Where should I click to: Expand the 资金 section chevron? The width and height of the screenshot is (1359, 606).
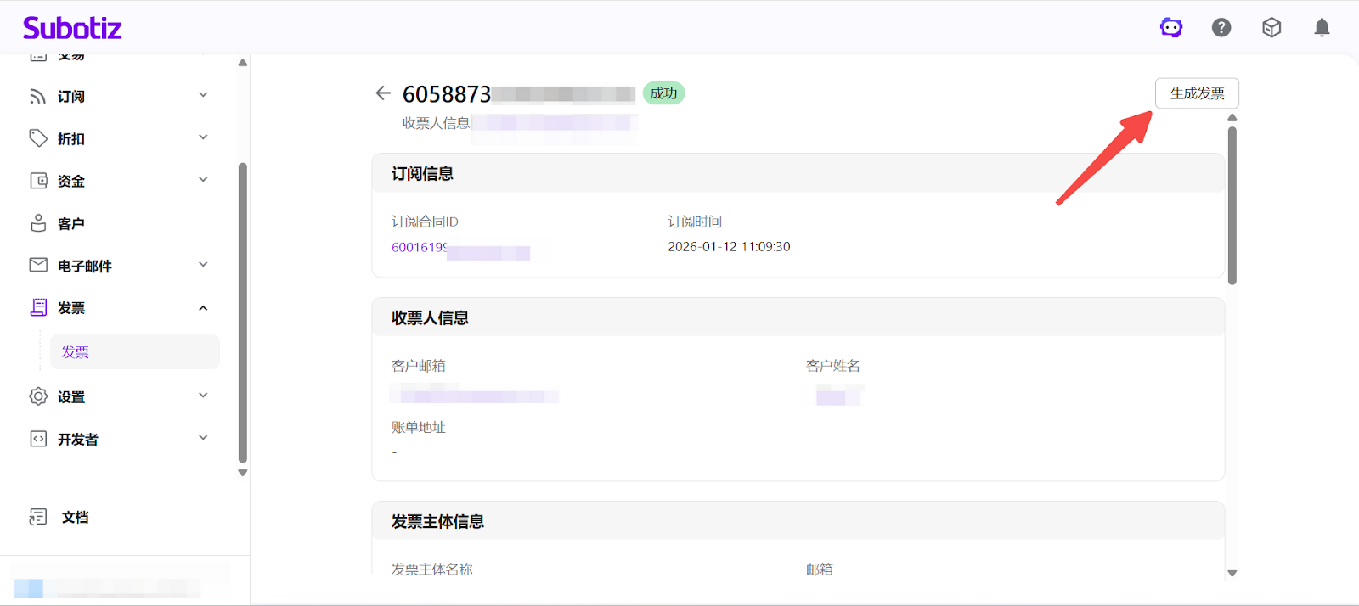point(203,180)
